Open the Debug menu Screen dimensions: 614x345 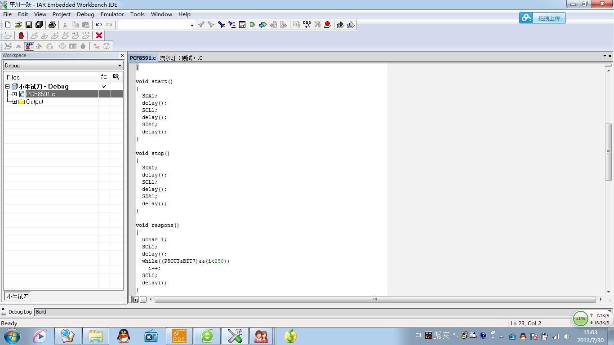pyautogui.click(x=85, y=14)
